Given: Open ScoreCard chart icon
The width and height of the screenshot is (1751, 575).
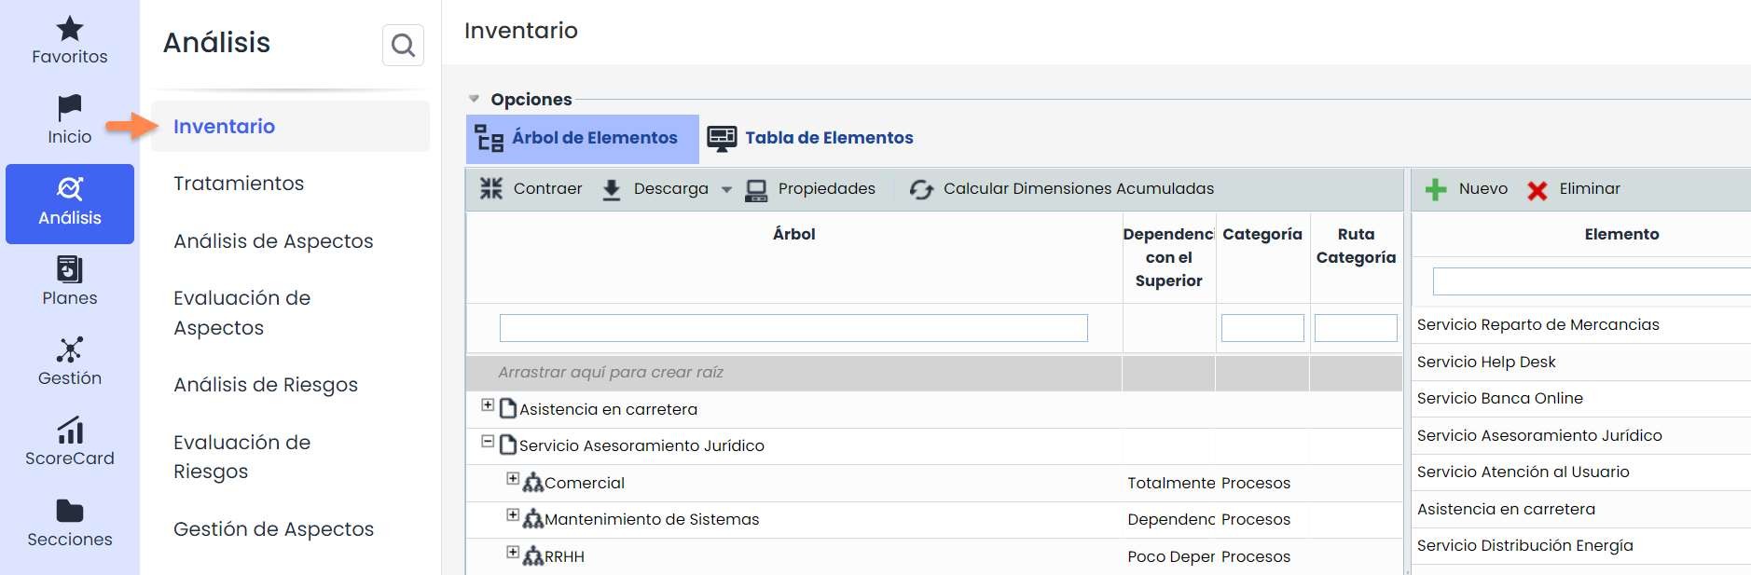Looking at the screenshot, I should [x=70, y=430].
